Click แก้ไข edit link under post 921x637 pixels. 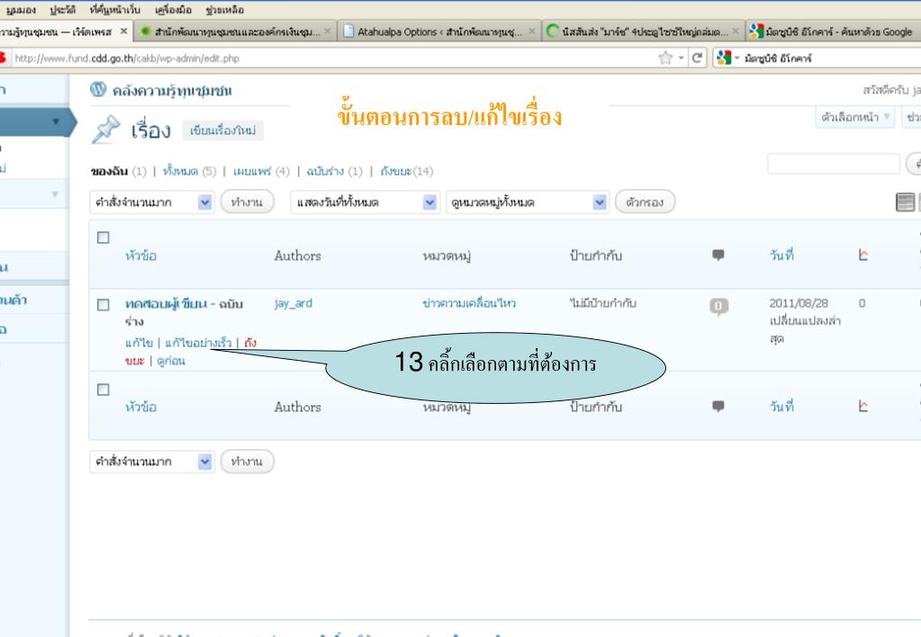pos(139,342)
